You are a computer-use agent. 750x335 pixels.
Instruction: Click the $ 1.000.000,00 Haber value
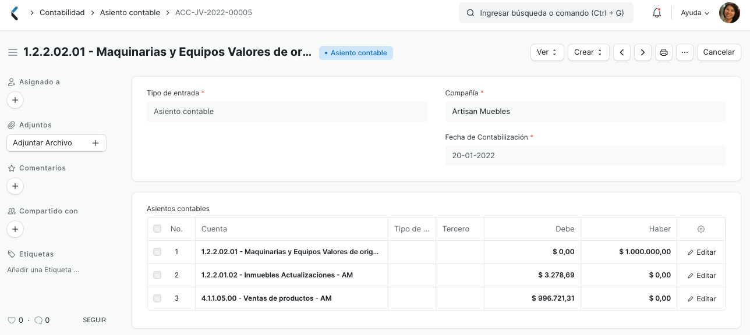645,252
